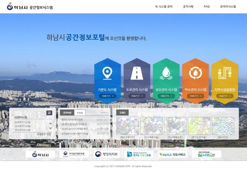Switch to the FAQ tab in notices panel
Image resolution: width=247 pixels, height=170 pixels.
coord(80,112)
